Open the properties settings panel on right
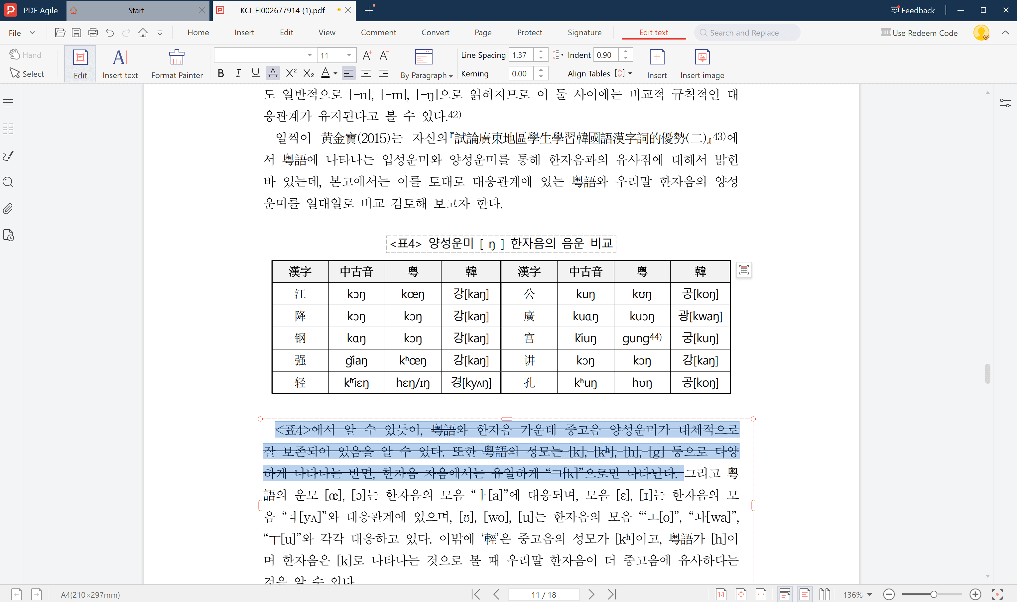The image size is (1017, 602). pyautogui.click(x=1005, y=103)
